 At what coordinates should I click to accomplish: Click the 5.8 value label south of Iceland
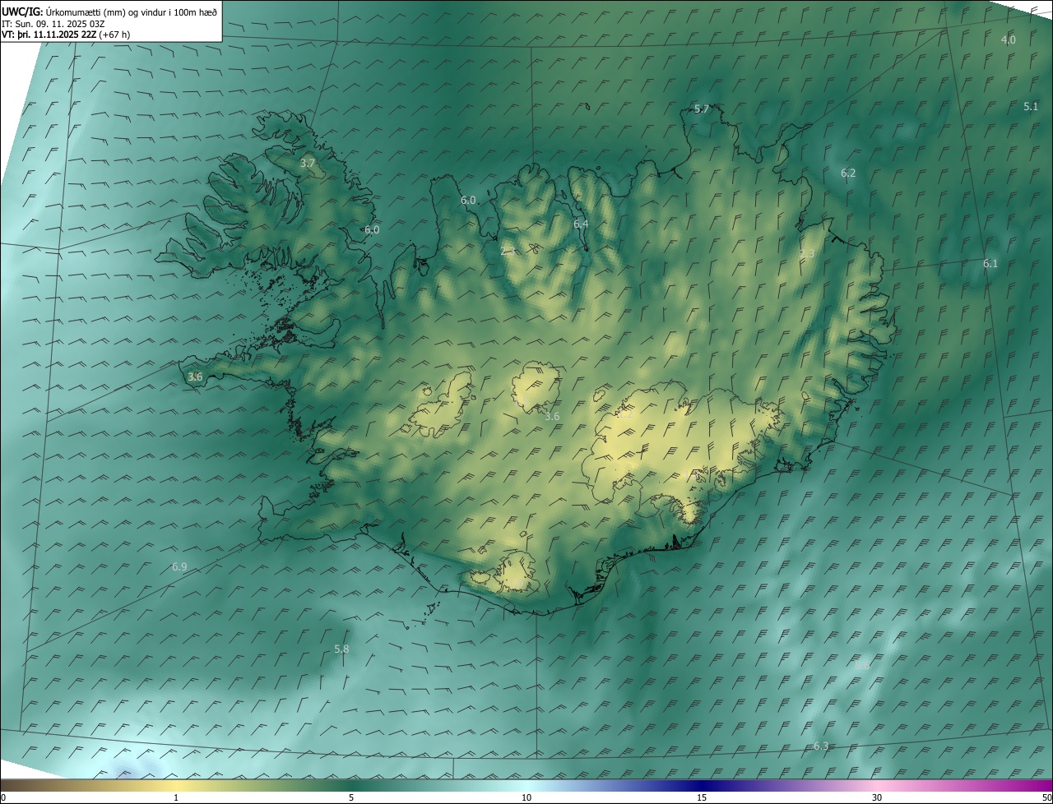click(341, 649)
